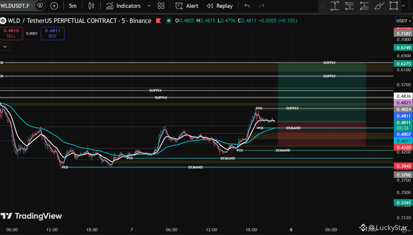Open the 5m timeframe selector
413x235 pixels.
click(x=73, y=6)
